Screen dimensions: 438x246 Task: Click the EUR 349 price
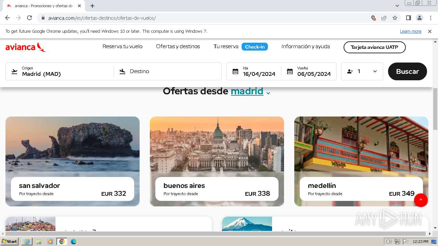[x=402, y=194]
